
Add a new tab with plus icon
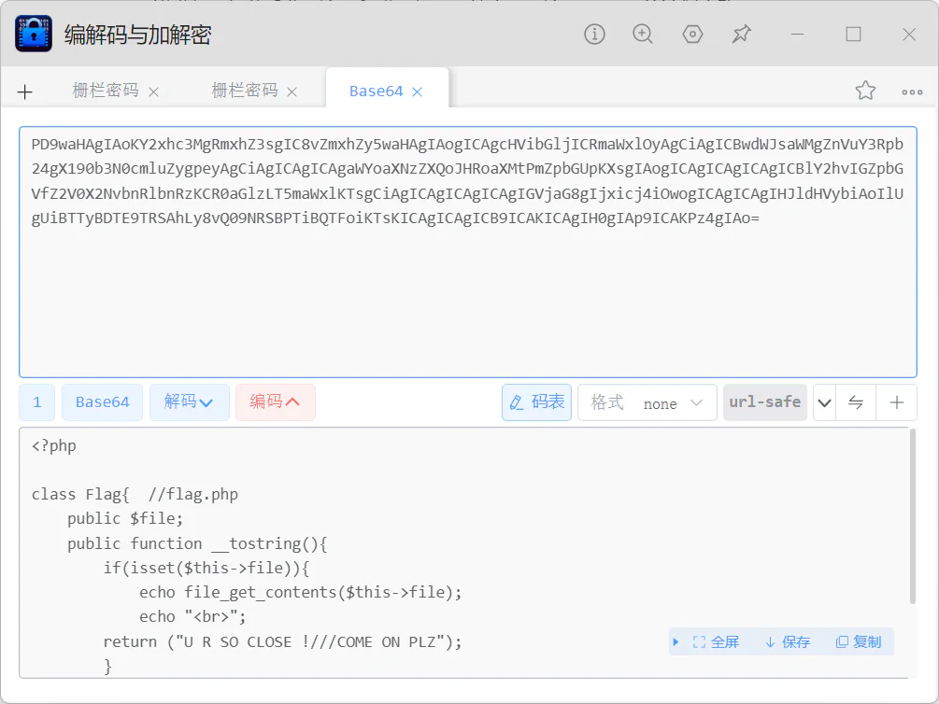[x=24, y=92]
